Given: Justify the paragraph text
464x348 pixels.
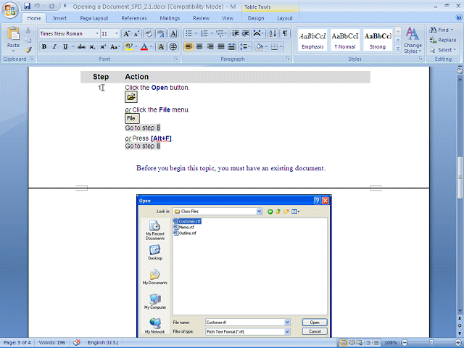Looking at the screenshot, I should click(221, 46).
